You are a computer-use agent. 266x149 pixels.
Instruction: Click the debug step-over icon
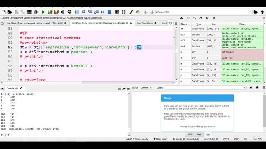tap(83, 12)
